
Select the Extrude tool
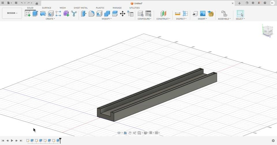35,14
